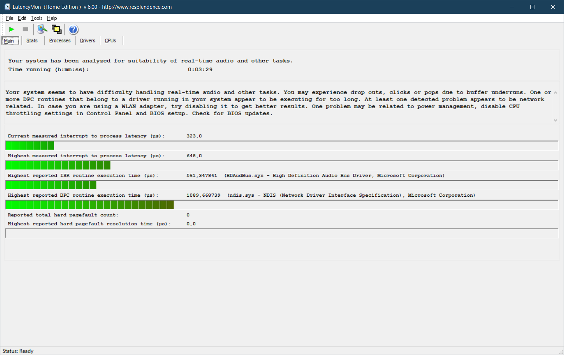Viewport: 564px width, 355px height.
Task: Switch to the Main tab
Action: point(10,41)
